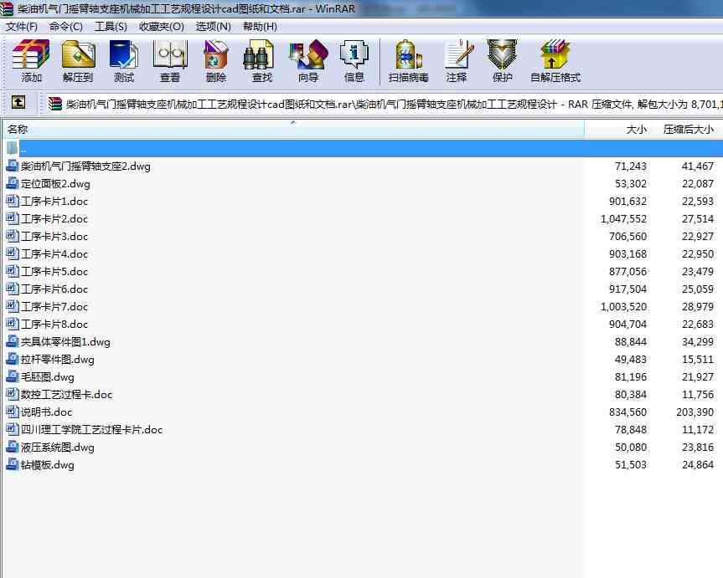Image resolution: width=723 pixels, height=578 pixels.
Task: Open the 查找 (Find) binoculars tool
Action: tap(259, 54)
